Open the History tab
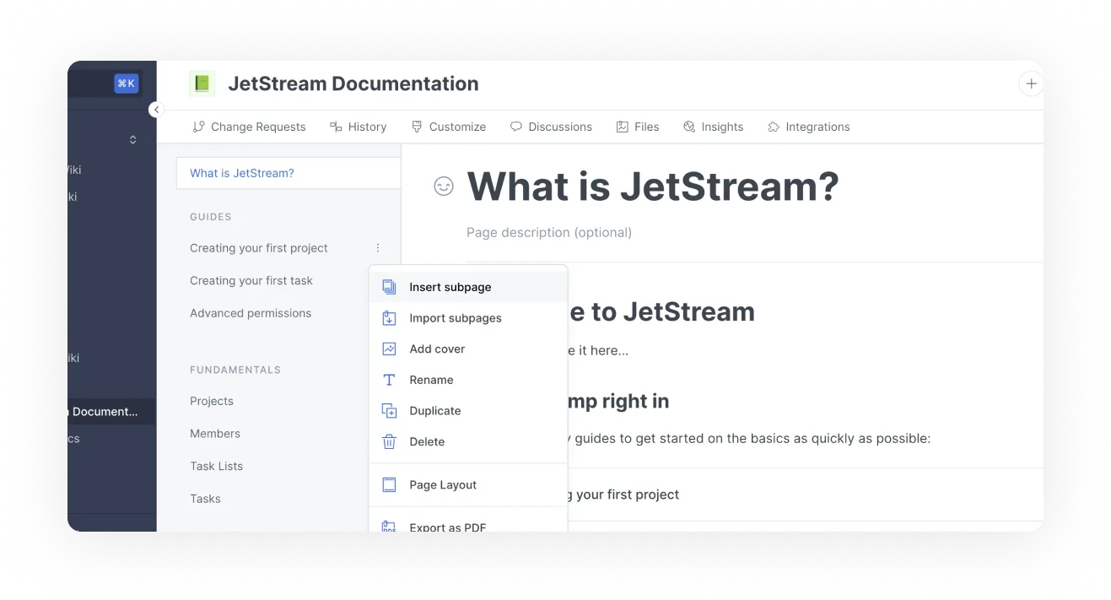 click(358, 127)
